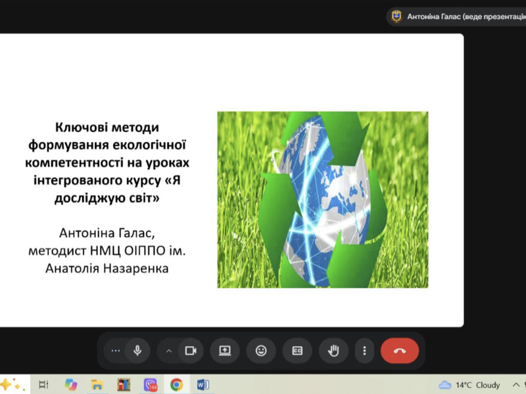Open Microsoft Word from the taskbar
Viewport: 526px width, 394px height.
click(203, 385)
